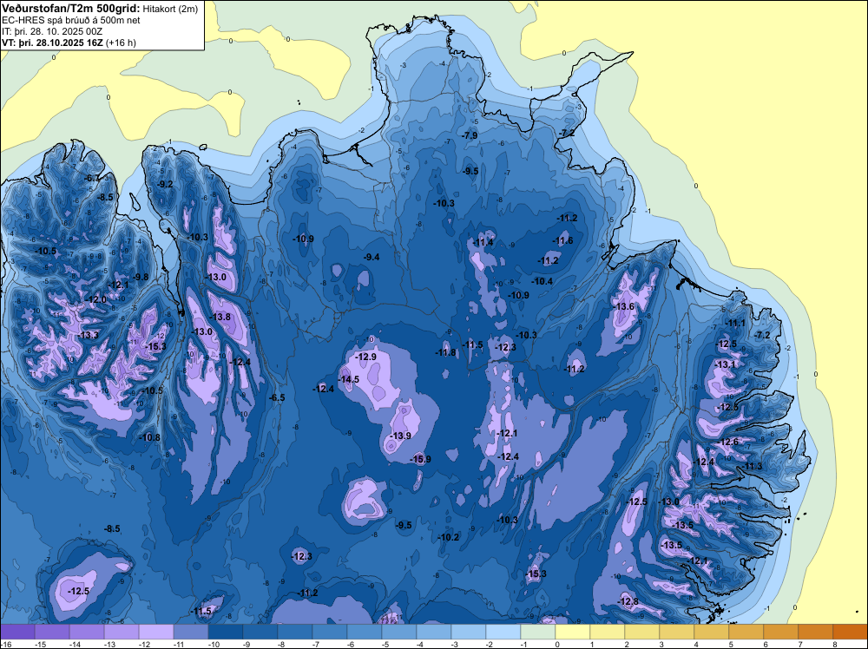Click the -14.5 temperature value
868x649 pixels.
click(x=349, y=379)
